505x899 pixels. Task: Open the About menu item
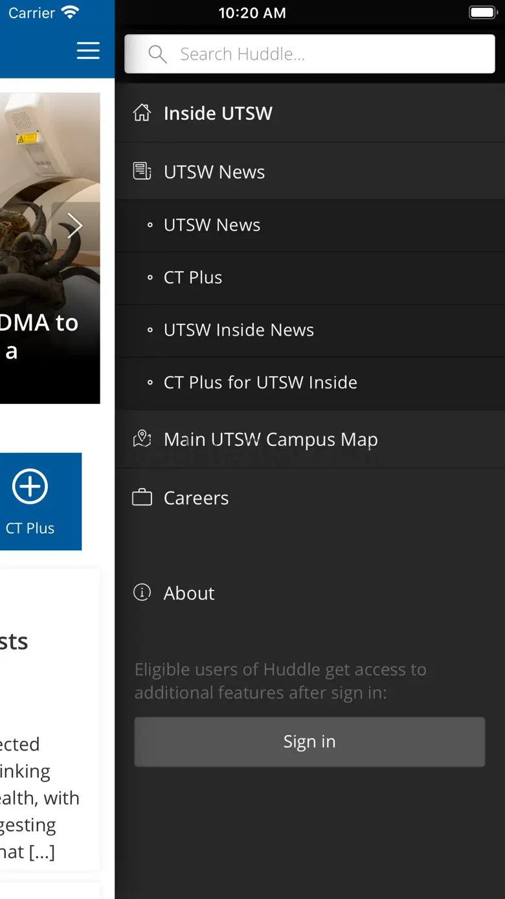pos(309,592)
